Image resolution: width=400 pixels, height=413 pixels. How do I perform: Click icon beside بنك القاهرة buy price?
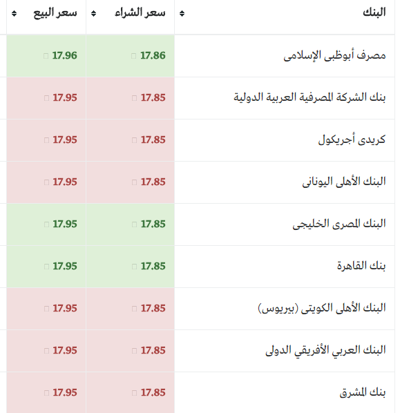coord(135,267)
